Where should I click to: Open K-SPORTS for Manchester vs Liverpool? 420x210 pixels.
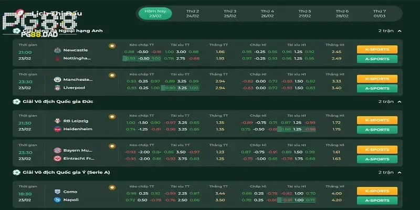(377, 79)
